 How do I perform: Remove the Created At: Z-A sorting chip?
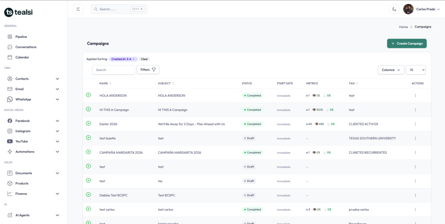pos(134,59)
